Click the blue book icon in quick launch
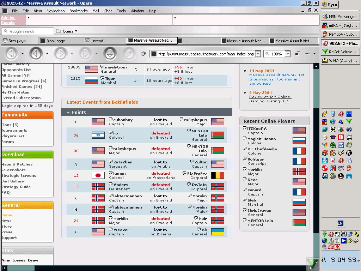The width and height of the screenshot is (361, 271). pyautogui.click(x=349, y=114)
